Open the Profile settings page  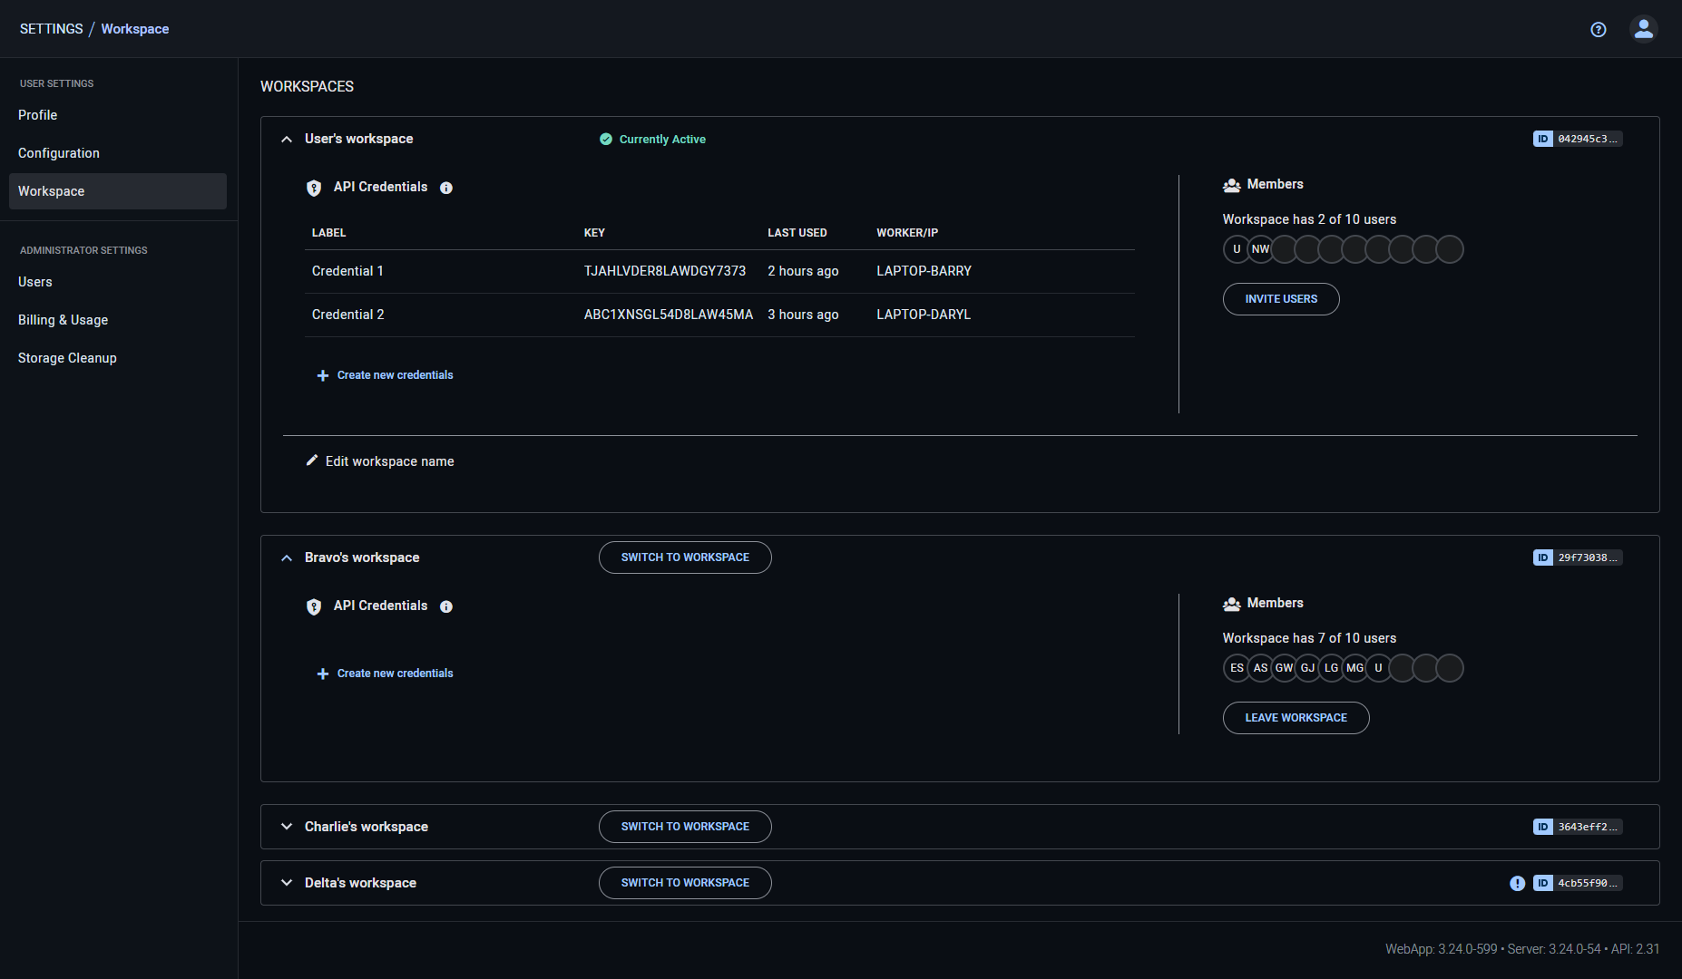tap(37, 115)
